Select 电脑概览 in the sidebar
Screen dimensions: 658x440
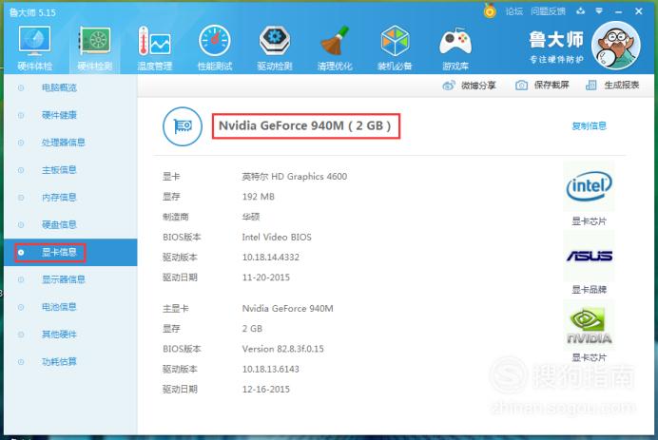[59, 87]
